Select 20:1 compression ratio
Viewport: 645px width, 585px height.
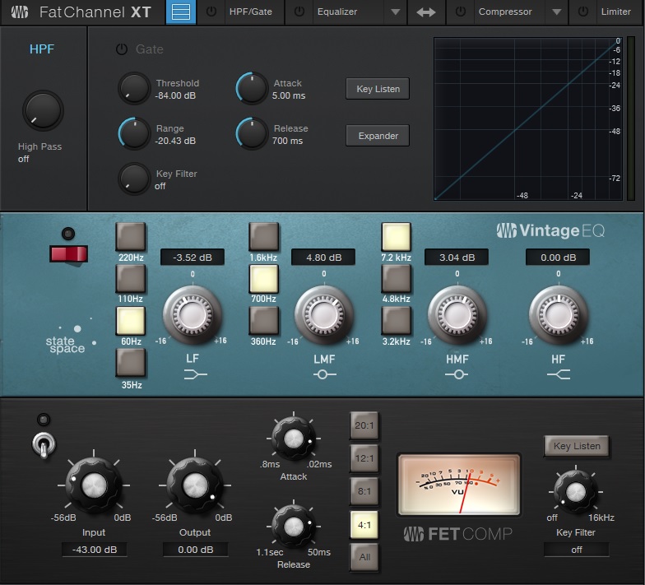pyautogui.click(x=364, y=425)
